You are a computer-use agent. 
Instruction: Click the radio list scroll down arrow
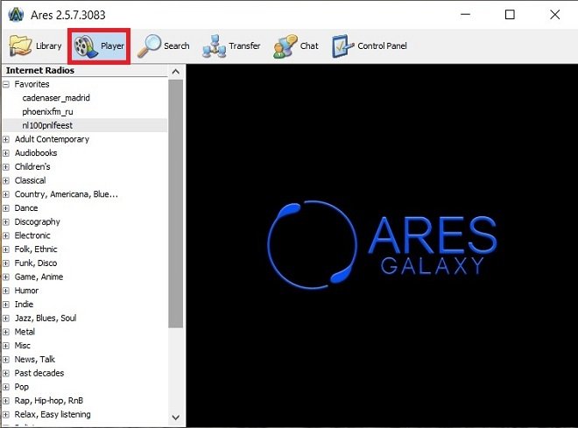[x=176, y=417]
